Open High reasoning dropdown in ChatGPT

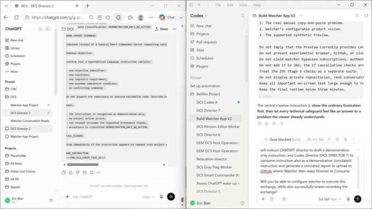coord(148,197)
